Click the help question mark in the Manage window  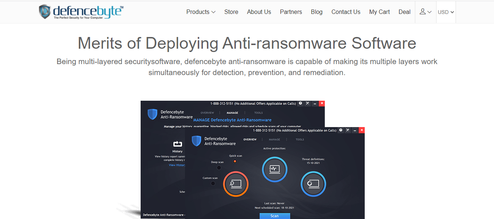[300, 104]
